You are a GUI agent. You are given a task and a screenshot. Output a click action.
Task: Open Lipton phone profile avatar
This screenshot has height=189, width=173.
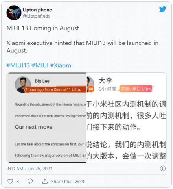(14, 13)
